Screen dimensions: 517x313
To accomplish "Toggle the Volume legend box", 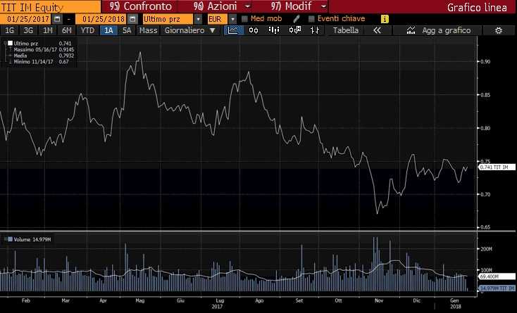I will 11,239.
